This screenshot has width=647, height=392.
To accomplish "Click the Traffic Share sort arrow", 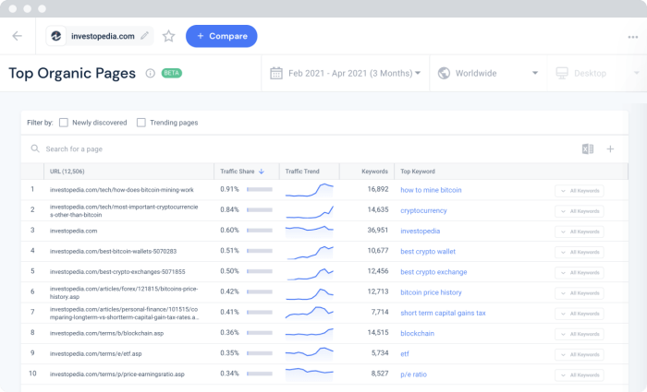I will click(x=262, y=172).
